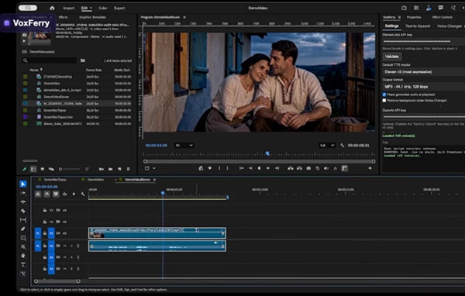Select the Type tool
Viewport: 465px width, 296px height.
tap(23, 264)
